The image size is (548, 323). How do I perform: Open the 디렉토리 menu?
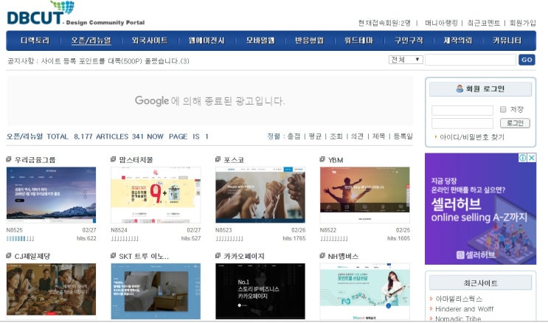coord(35,41)
